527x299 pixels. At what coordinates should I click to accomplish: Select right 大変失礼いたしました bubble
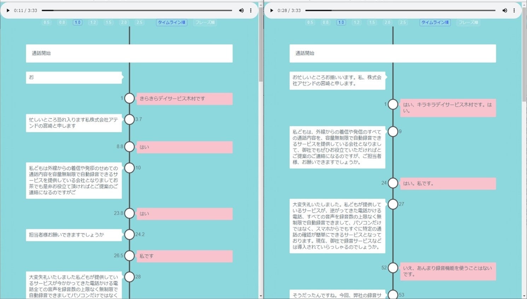click(337, 226)
